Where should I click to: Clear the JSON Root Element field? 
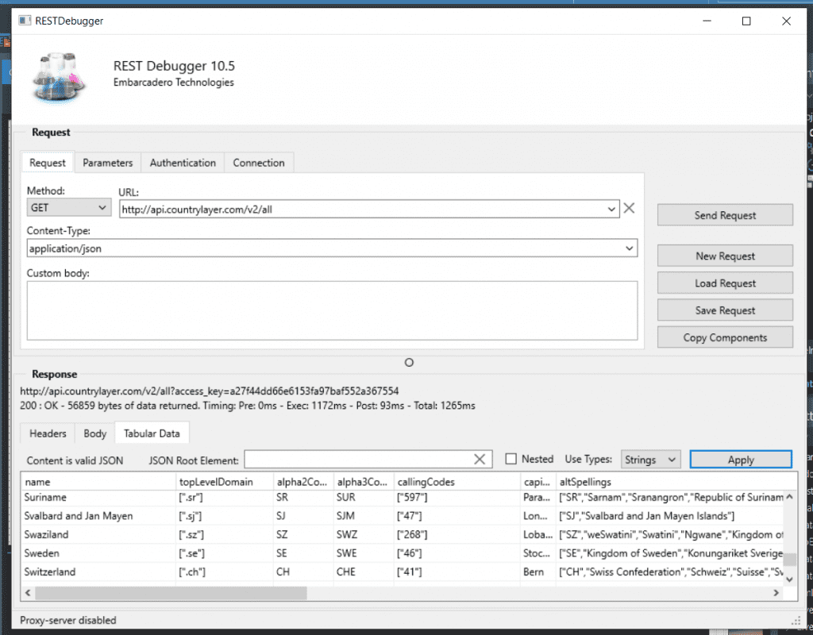pos(480,459)
